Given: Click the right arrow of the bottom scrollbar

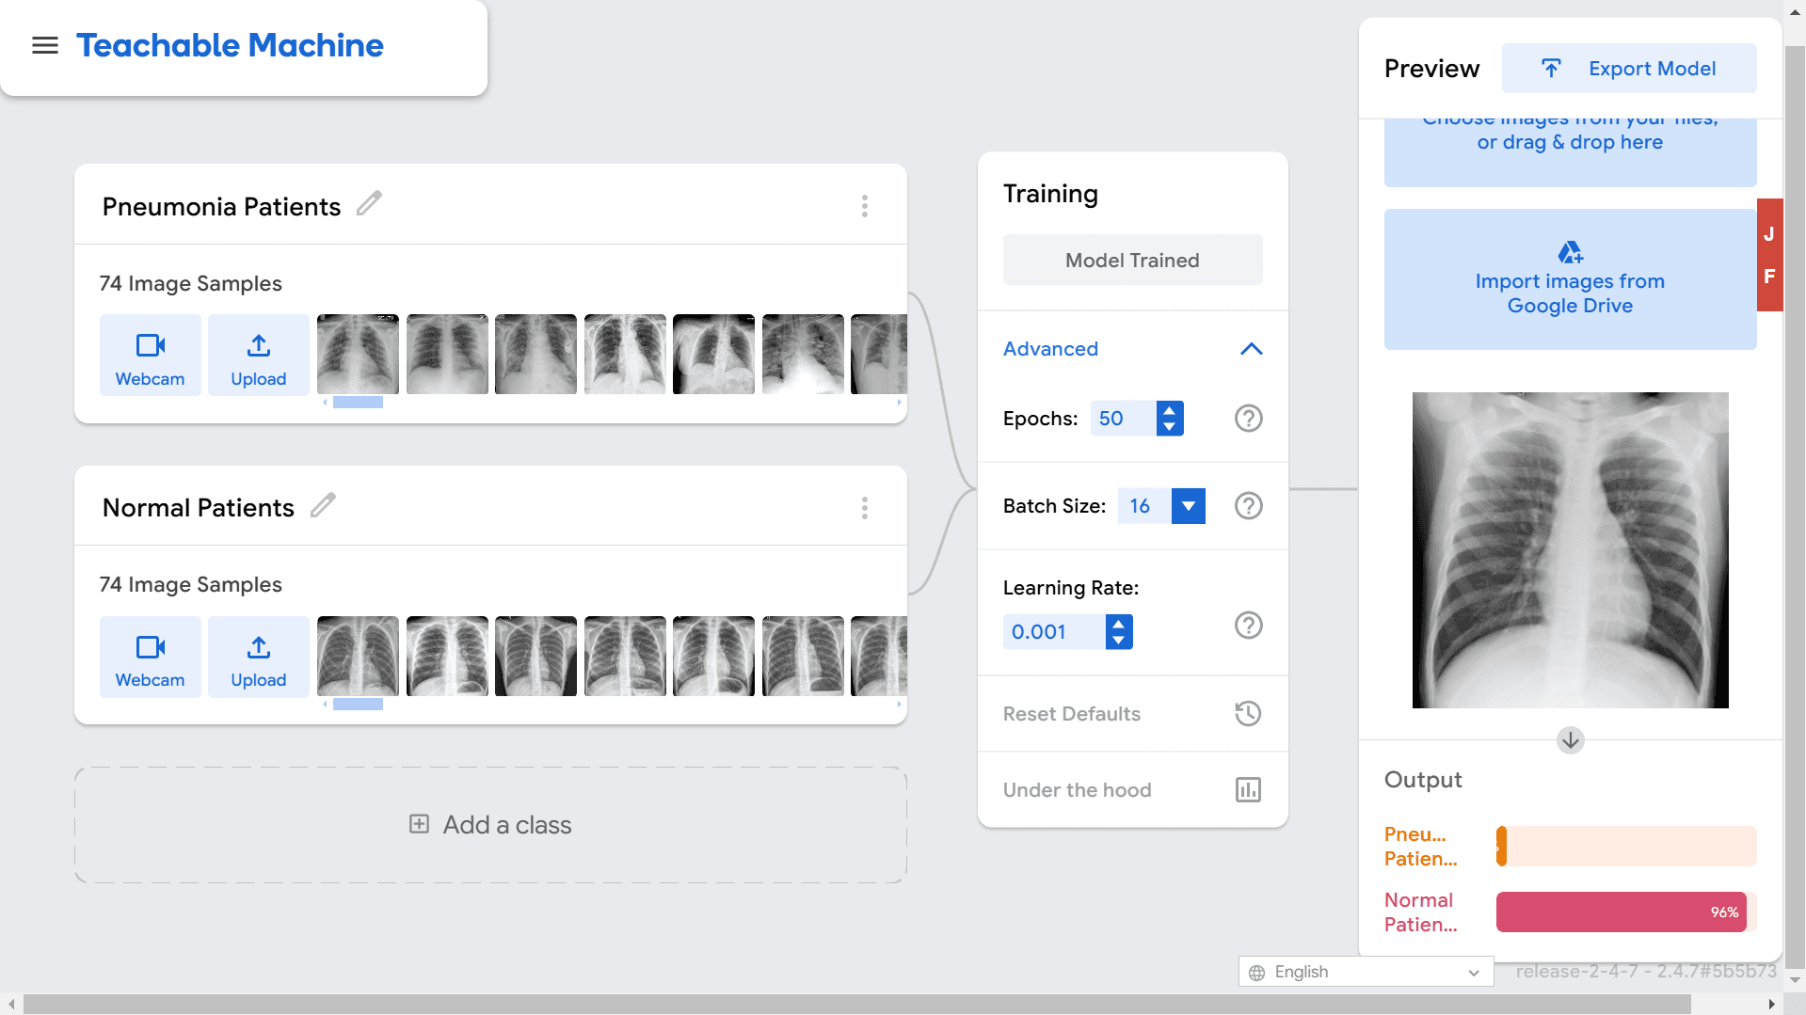Looking at the screenshot, I should pos(1771,1005).
